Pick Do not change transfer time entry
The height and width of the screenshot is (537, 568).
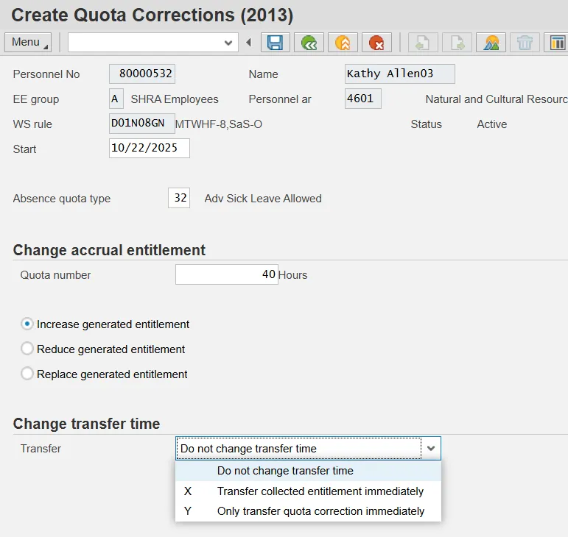[285, 471]
